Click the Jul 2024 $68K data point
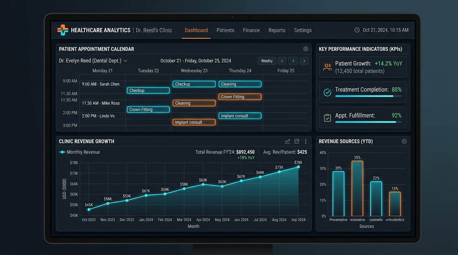 pos(260,177)
